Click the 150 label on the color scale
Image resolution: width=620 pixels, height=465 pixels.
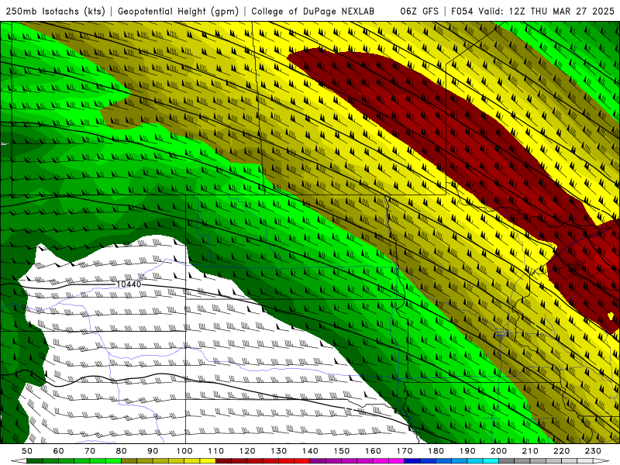click(342, 451)
